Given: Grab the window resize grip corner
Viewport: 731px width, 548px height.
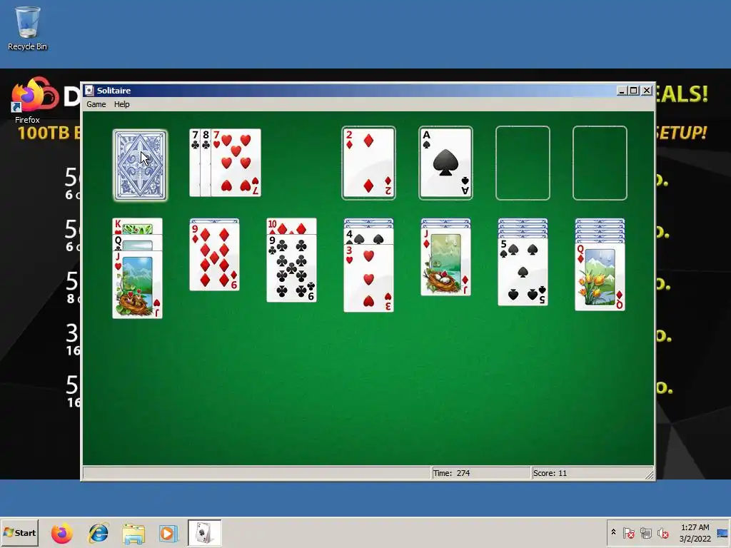Looking at the screenshot, I should click(x=650, y=475).
